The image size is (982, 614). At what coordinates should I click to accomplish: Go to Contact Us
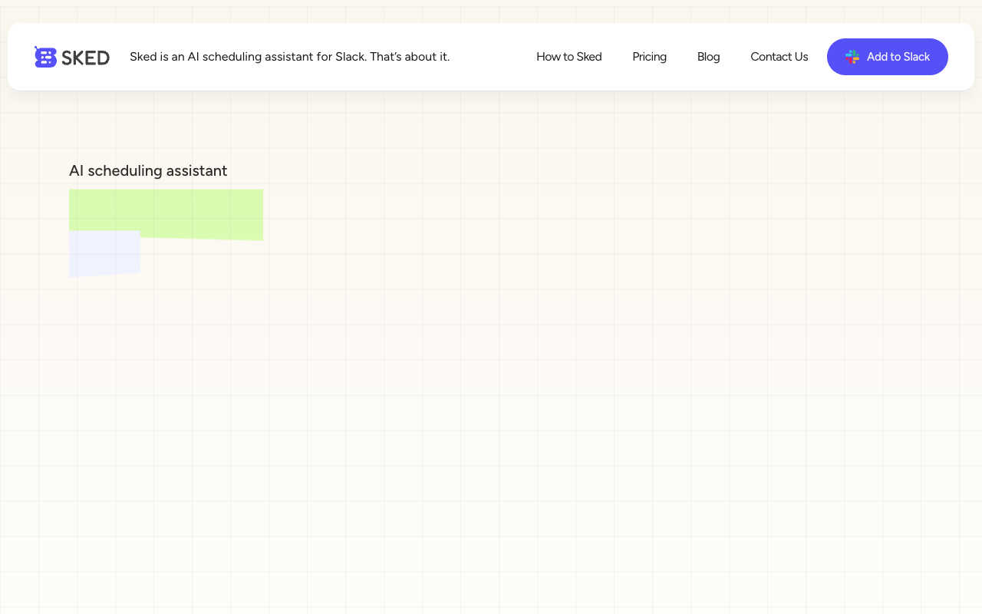(779, 57)
